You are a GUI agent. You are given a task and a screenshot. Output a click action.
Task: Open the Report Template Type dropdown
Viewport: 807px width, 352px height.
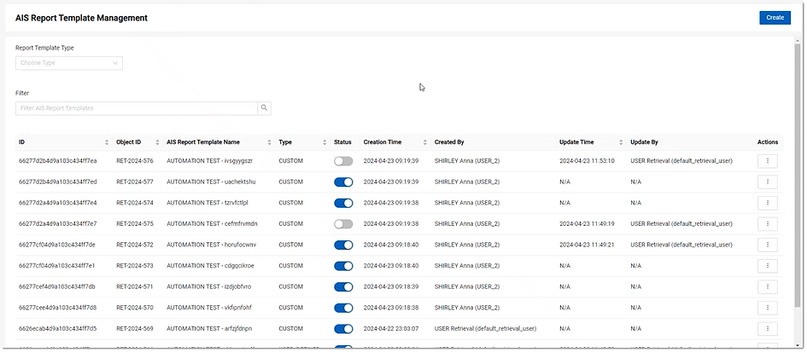68,63
